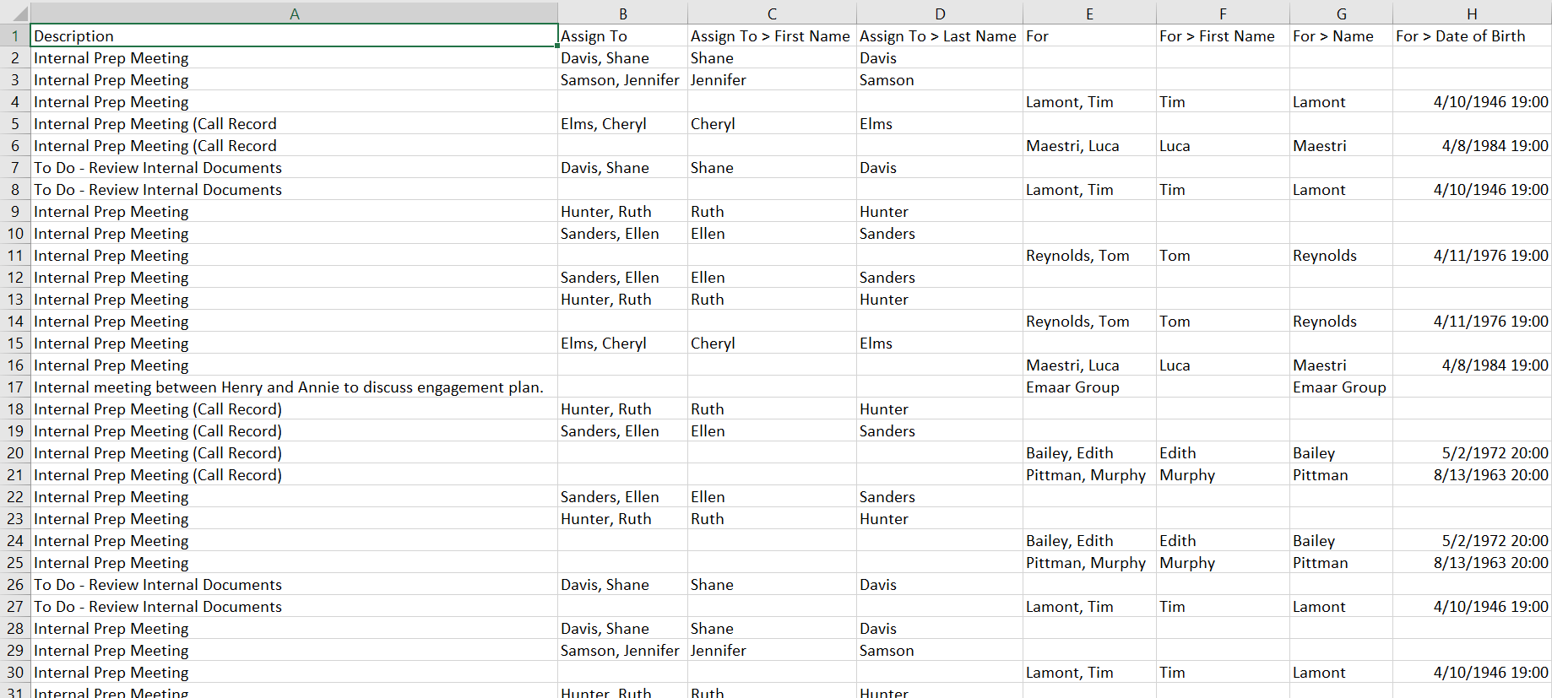
Task: Click 'Pittman, Murphy' in row 21
Action: pos(1086,475)
